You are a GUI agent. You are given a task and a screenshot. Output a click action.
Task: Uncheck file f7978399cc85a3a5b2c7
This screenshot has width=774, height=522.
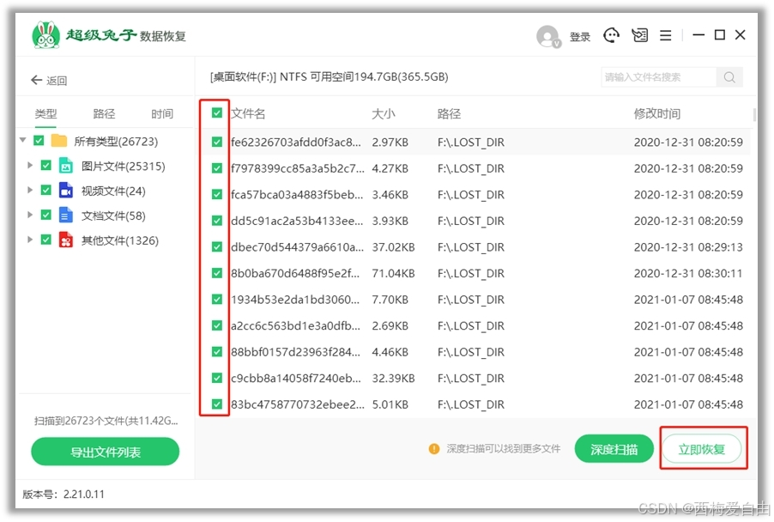217,168
